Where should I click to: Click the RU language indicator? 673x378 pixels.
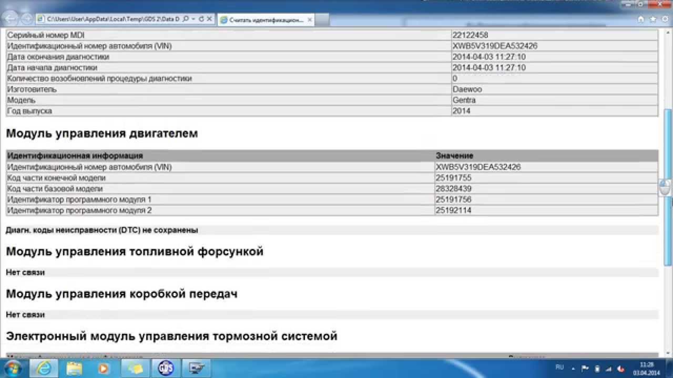[x=559, y=367]
